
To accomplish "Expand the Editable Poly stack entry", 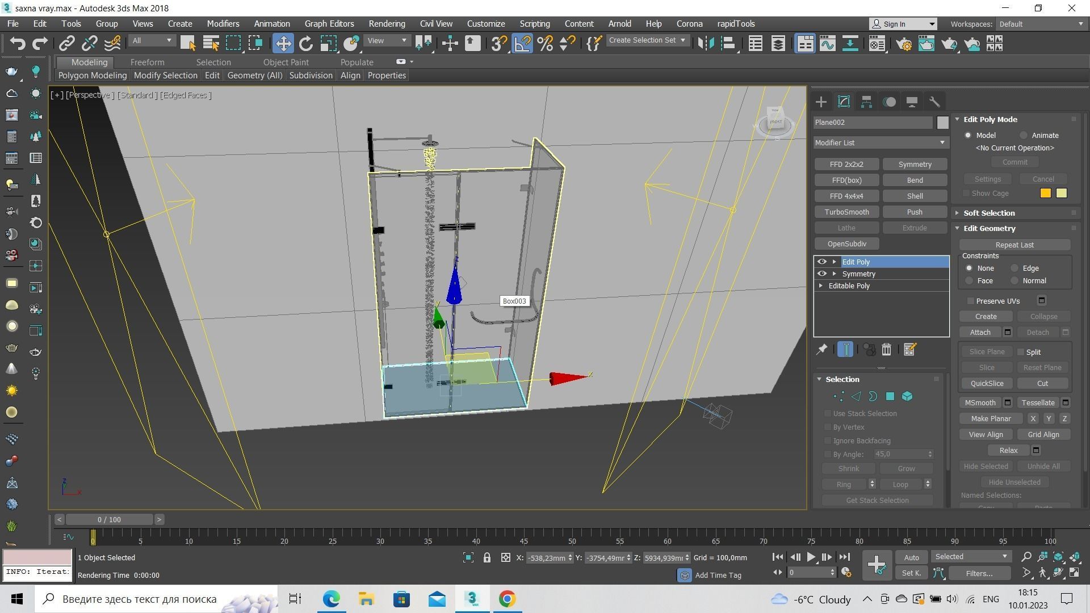I will pyautogui.click(x=821, y=285).
